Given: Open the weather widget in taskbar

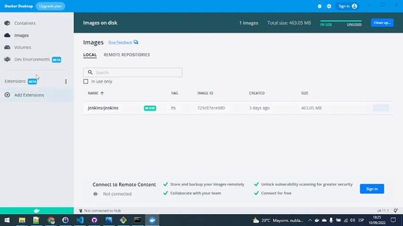Looking at the screenshot, I should pos(278,220).
